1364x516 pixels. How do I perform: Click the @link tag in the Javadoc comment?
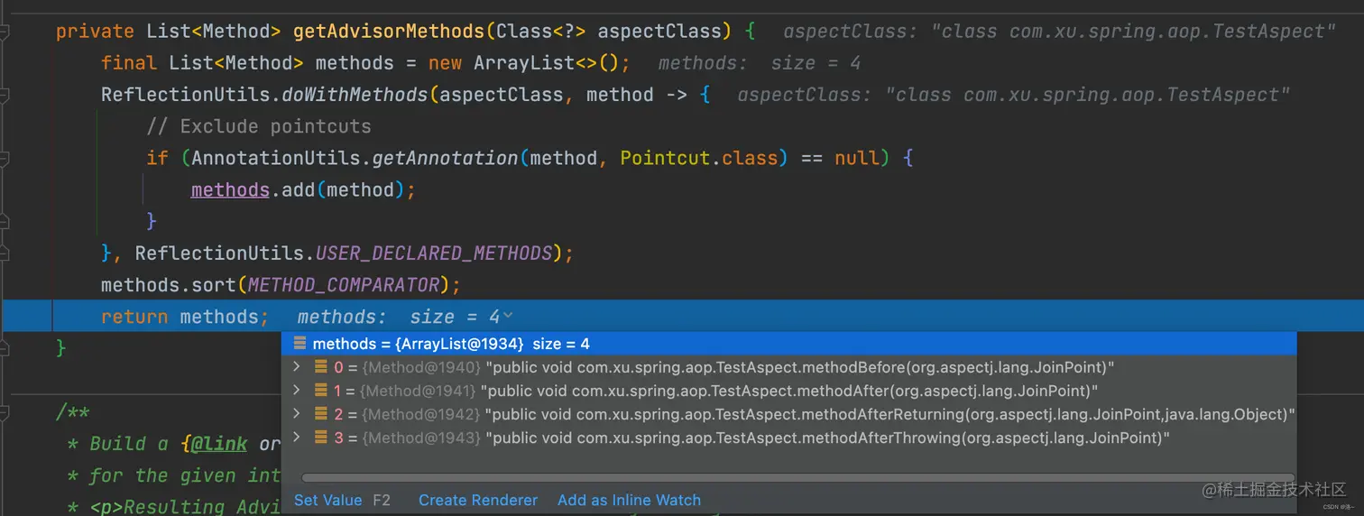click(218, 444)
